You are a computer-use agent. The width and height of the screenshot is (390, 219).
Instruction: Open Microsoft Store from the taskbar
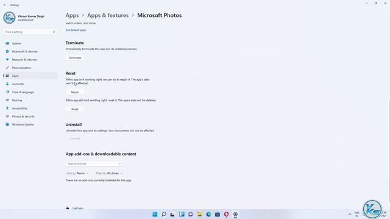[x=218, y=214]
